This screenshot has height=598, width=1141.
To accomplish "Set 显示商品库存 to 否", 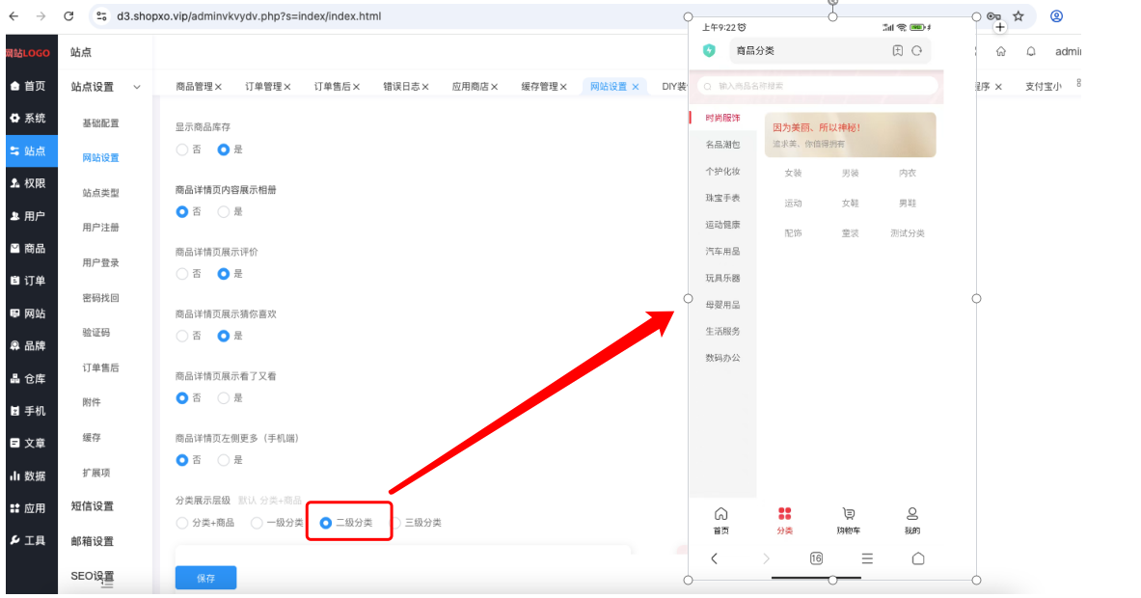I will 182,149.
